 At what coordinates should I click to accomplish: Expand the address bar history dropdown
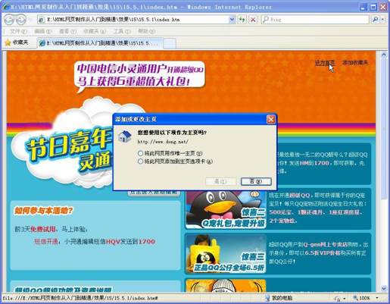click(232, 20)
